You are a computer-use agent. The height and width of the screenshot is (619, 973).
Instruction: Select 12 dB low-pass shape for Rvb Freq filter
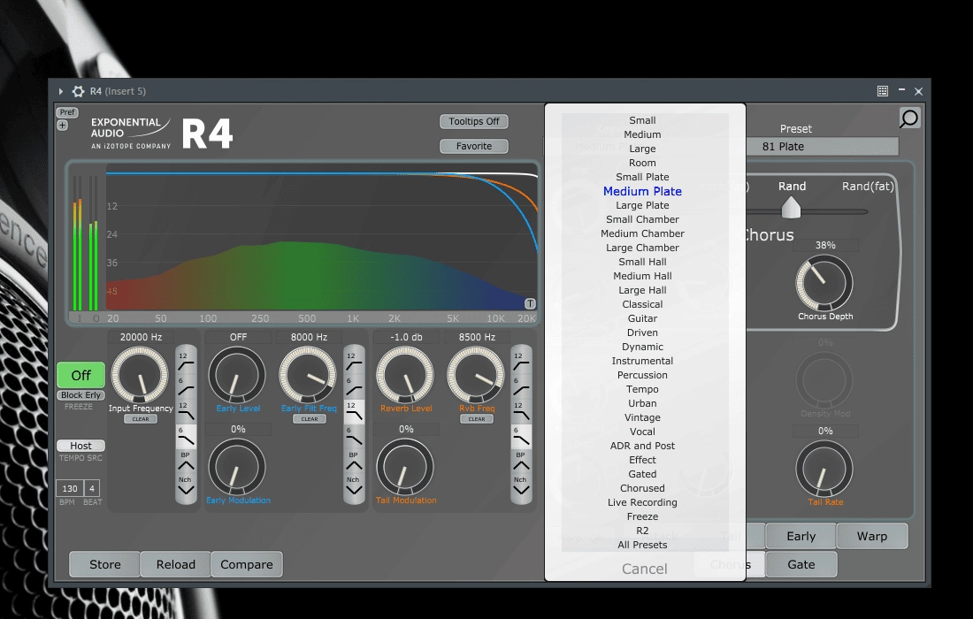point(521,411)
